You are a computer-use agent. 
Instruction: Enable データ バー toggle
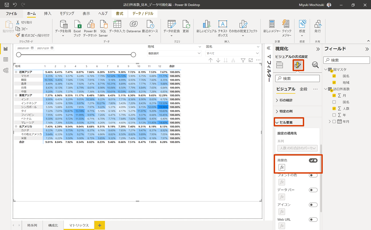tap(313, 190)
